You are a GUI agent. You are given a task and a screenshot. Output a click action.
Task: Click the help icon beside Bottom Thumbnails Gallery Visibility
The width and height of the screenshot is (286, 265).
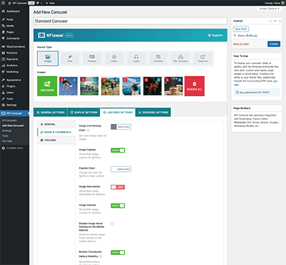(x=101, y=256)
